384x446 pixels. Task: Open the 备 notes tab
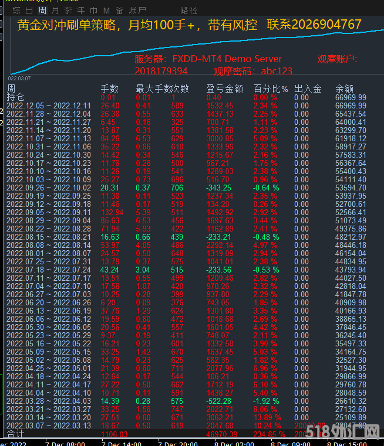tap(119, 11)
